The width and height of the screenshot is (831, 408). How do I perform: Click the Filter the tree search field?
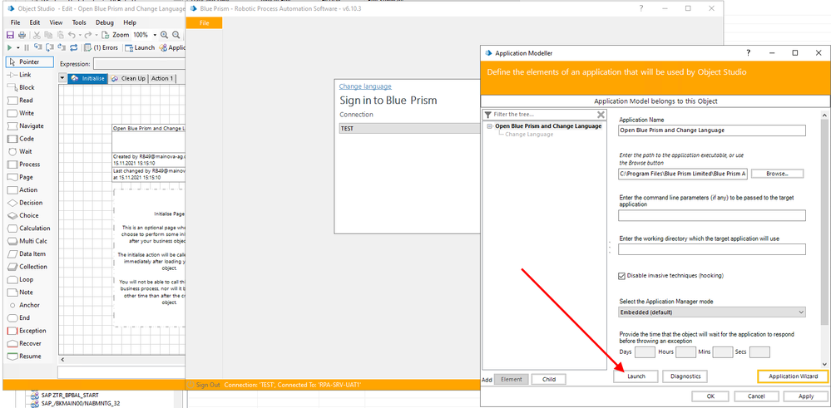[540, 115]
